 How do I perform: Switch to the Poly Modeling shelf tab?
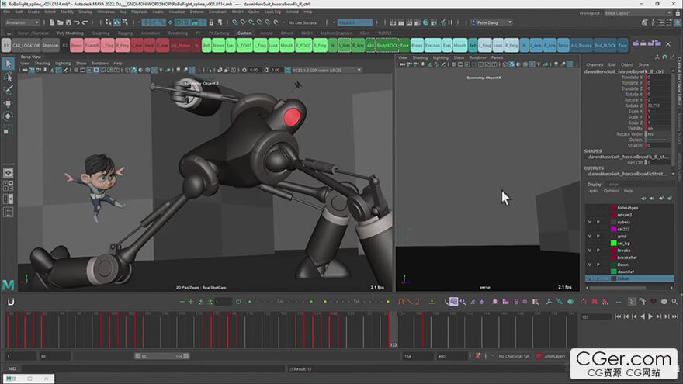click(70, 33)
